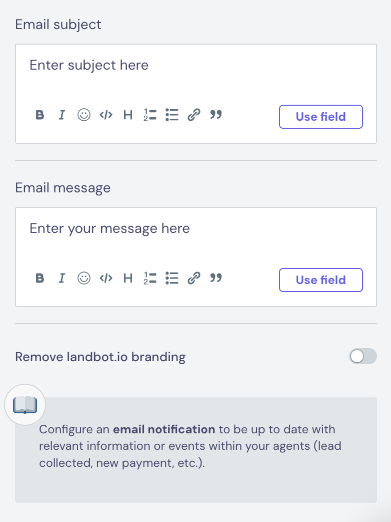This screenshot has width=391, height=522.
Task: Insert numbered list in Email message
Action: [x=150, y=278]
